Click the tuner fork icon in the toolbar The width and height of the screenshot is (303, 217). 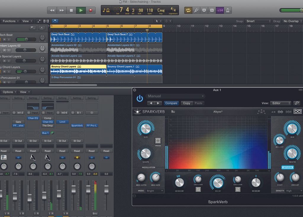tap(196, 10)
